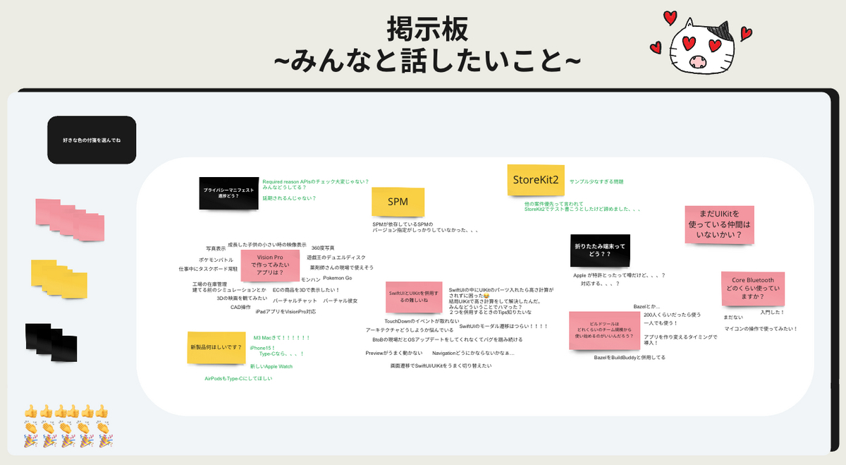
Task: Select the 'ECの商品を3Dで表示したい！' text
Action: point(306,289)
